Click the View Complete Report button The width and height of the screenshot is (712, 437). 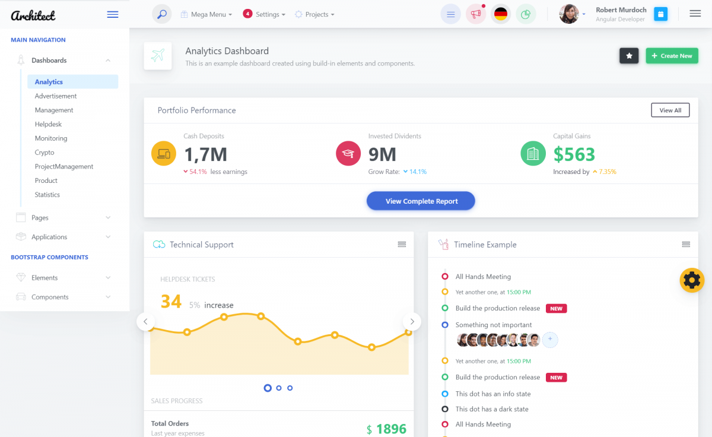(421, 201)
